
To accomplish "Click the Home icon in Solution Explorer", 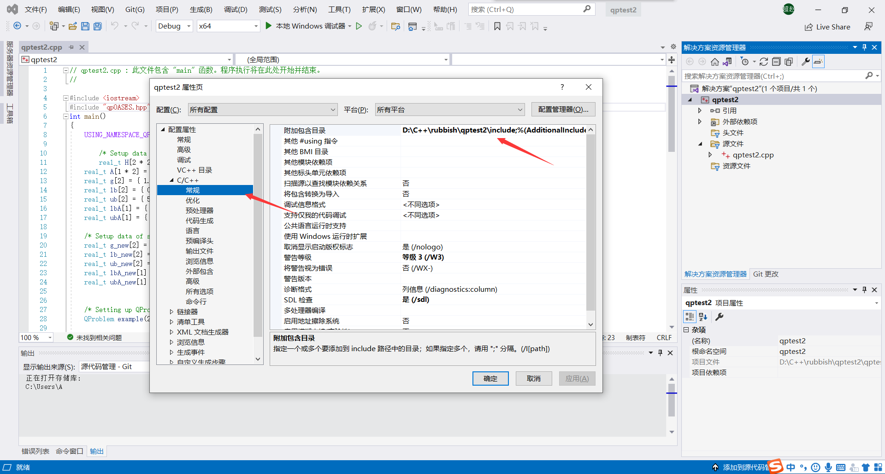I will pos(715,62).
